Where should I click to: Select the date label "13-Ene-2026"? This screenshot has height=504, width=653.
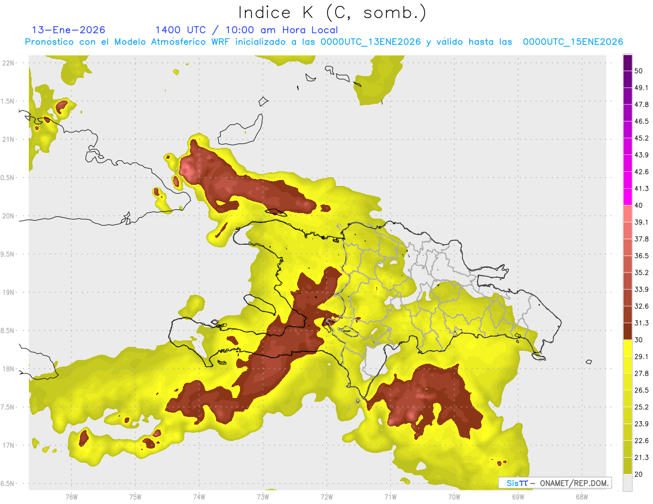click(x=69, y=30)
